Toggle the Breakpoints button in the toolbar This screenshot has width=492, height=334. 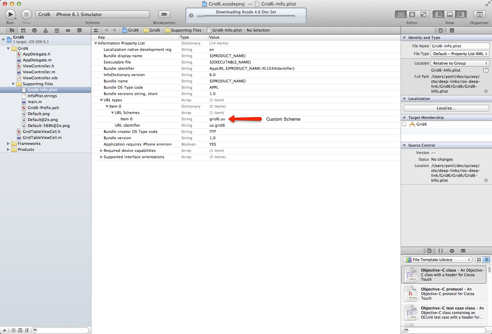click(164, 14)
